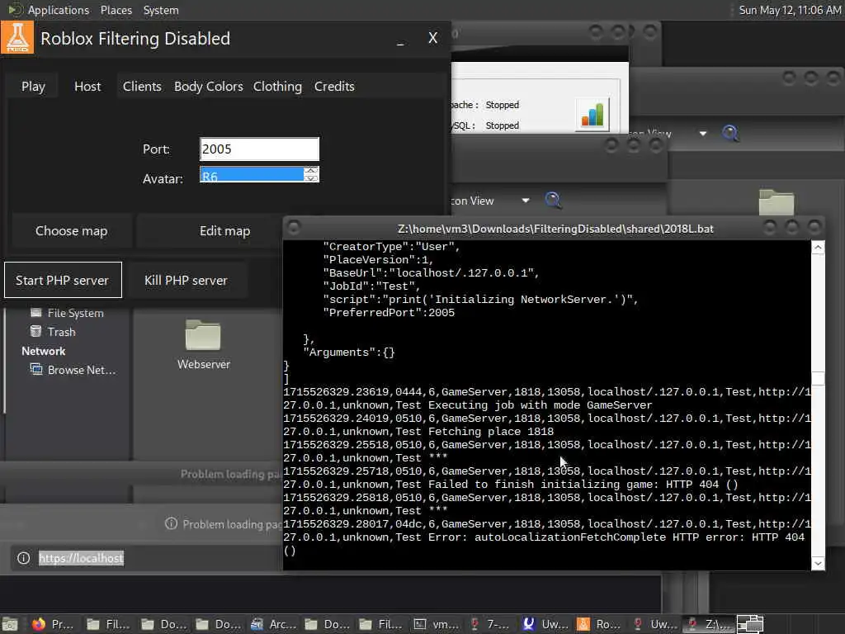Viewport: 845px width, 634px height.
Task: Expand the rear window's view mode dropdown arrow
Action: pyautogui.click(x=703, y=133)
